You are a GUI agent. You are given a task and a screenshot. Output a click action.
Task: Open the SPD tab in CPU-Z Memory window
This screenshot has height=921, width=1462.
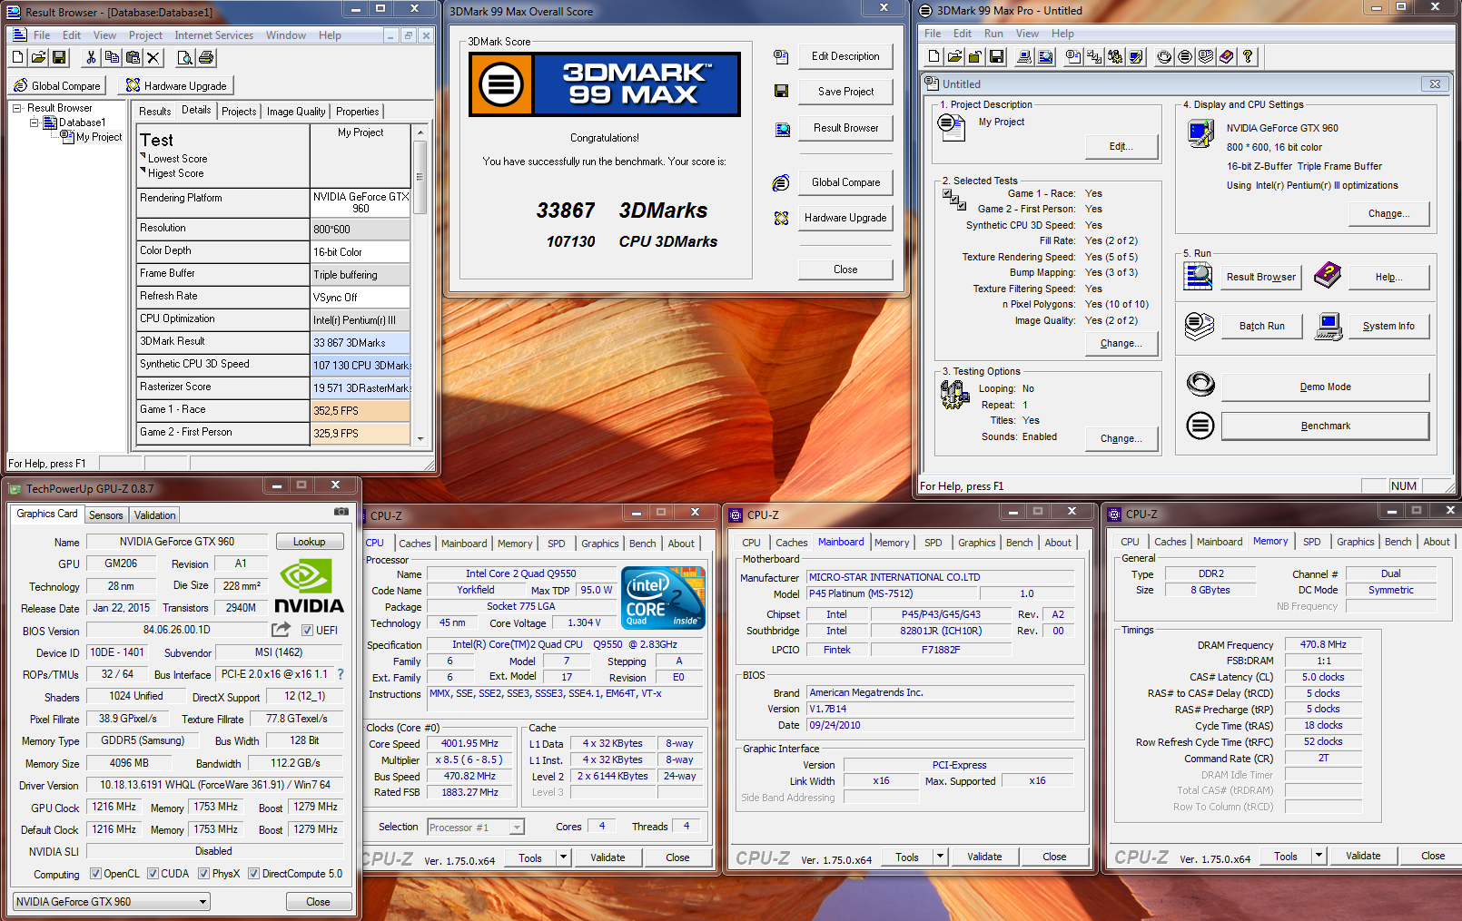1312,542
